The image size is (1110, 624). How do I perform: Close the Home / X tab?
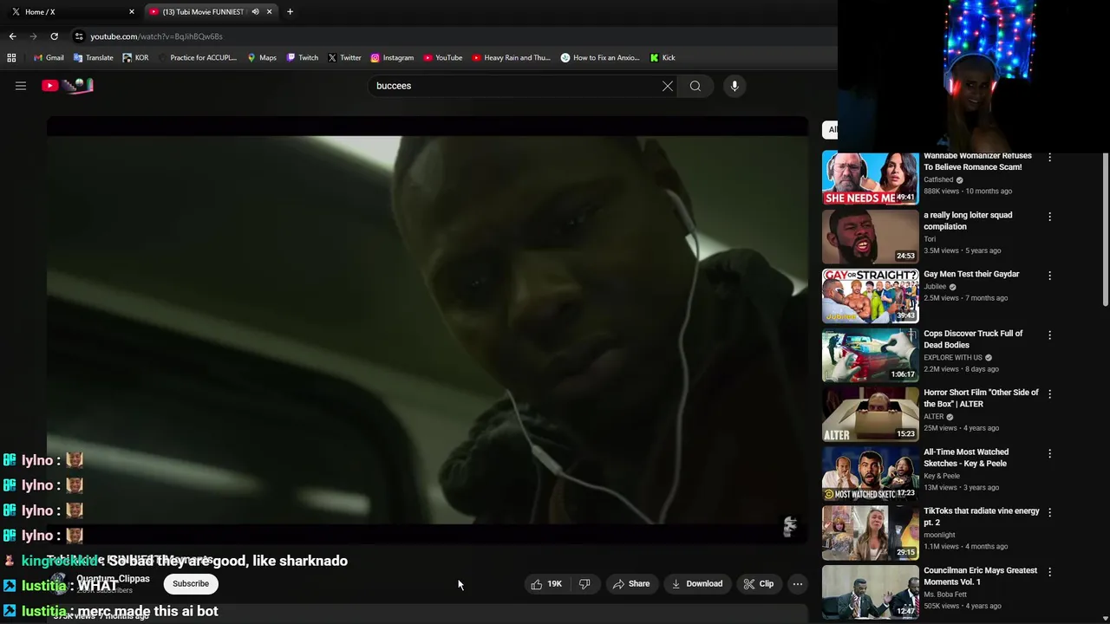point(132,11)
